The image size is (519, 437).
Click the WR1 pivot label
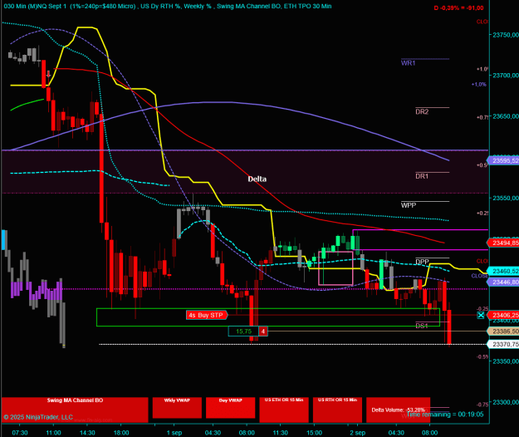click(408, 63)
